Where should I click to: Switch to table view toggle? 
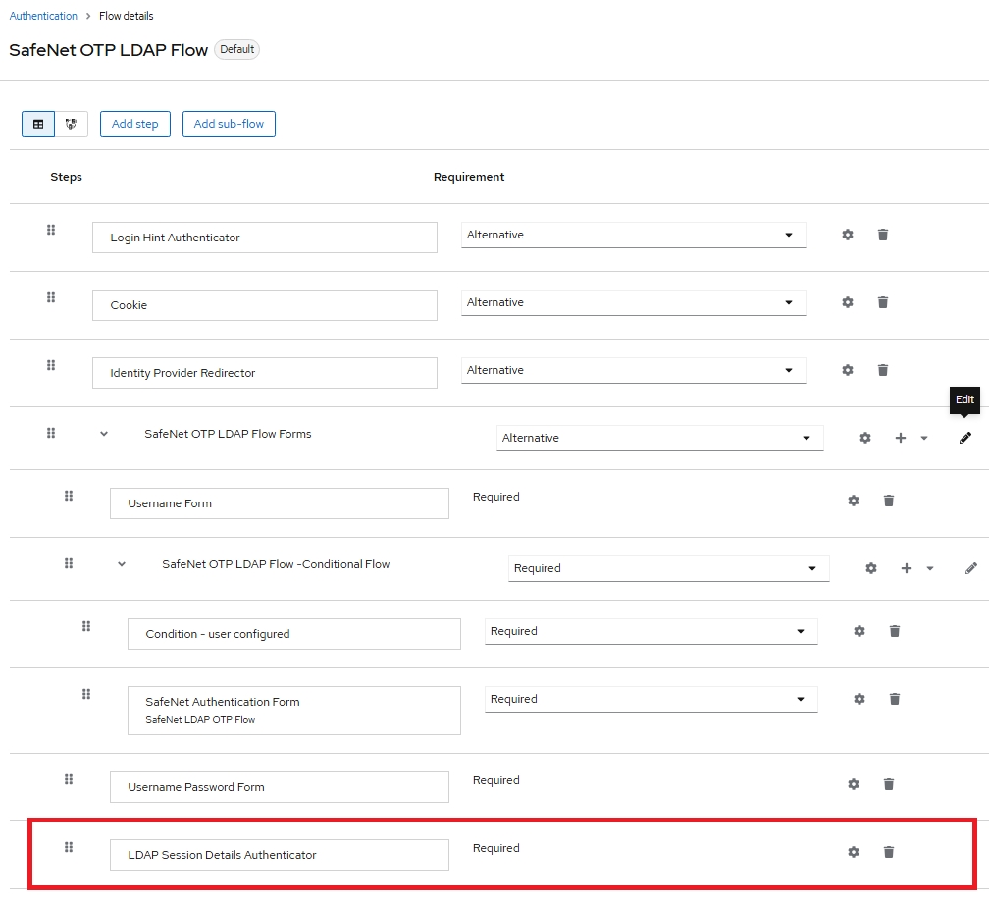(x=38, y=125)
